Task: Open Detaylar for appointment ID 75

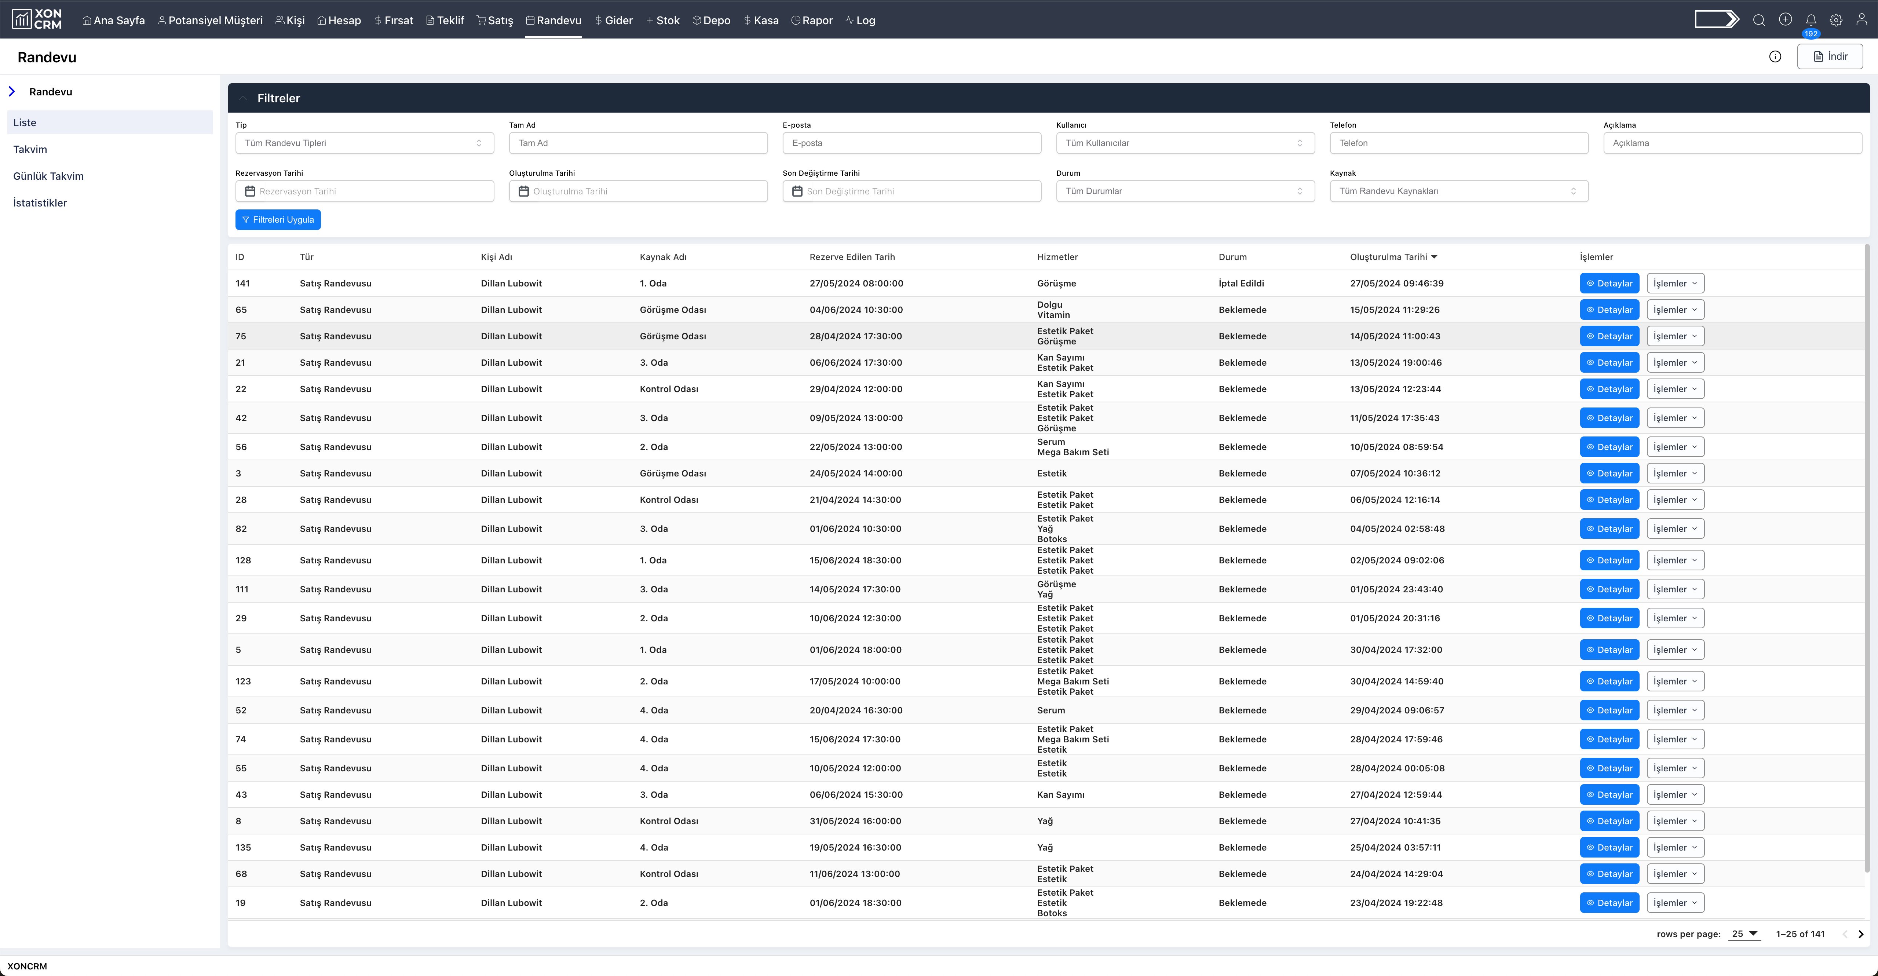Action: point(1609,336)
